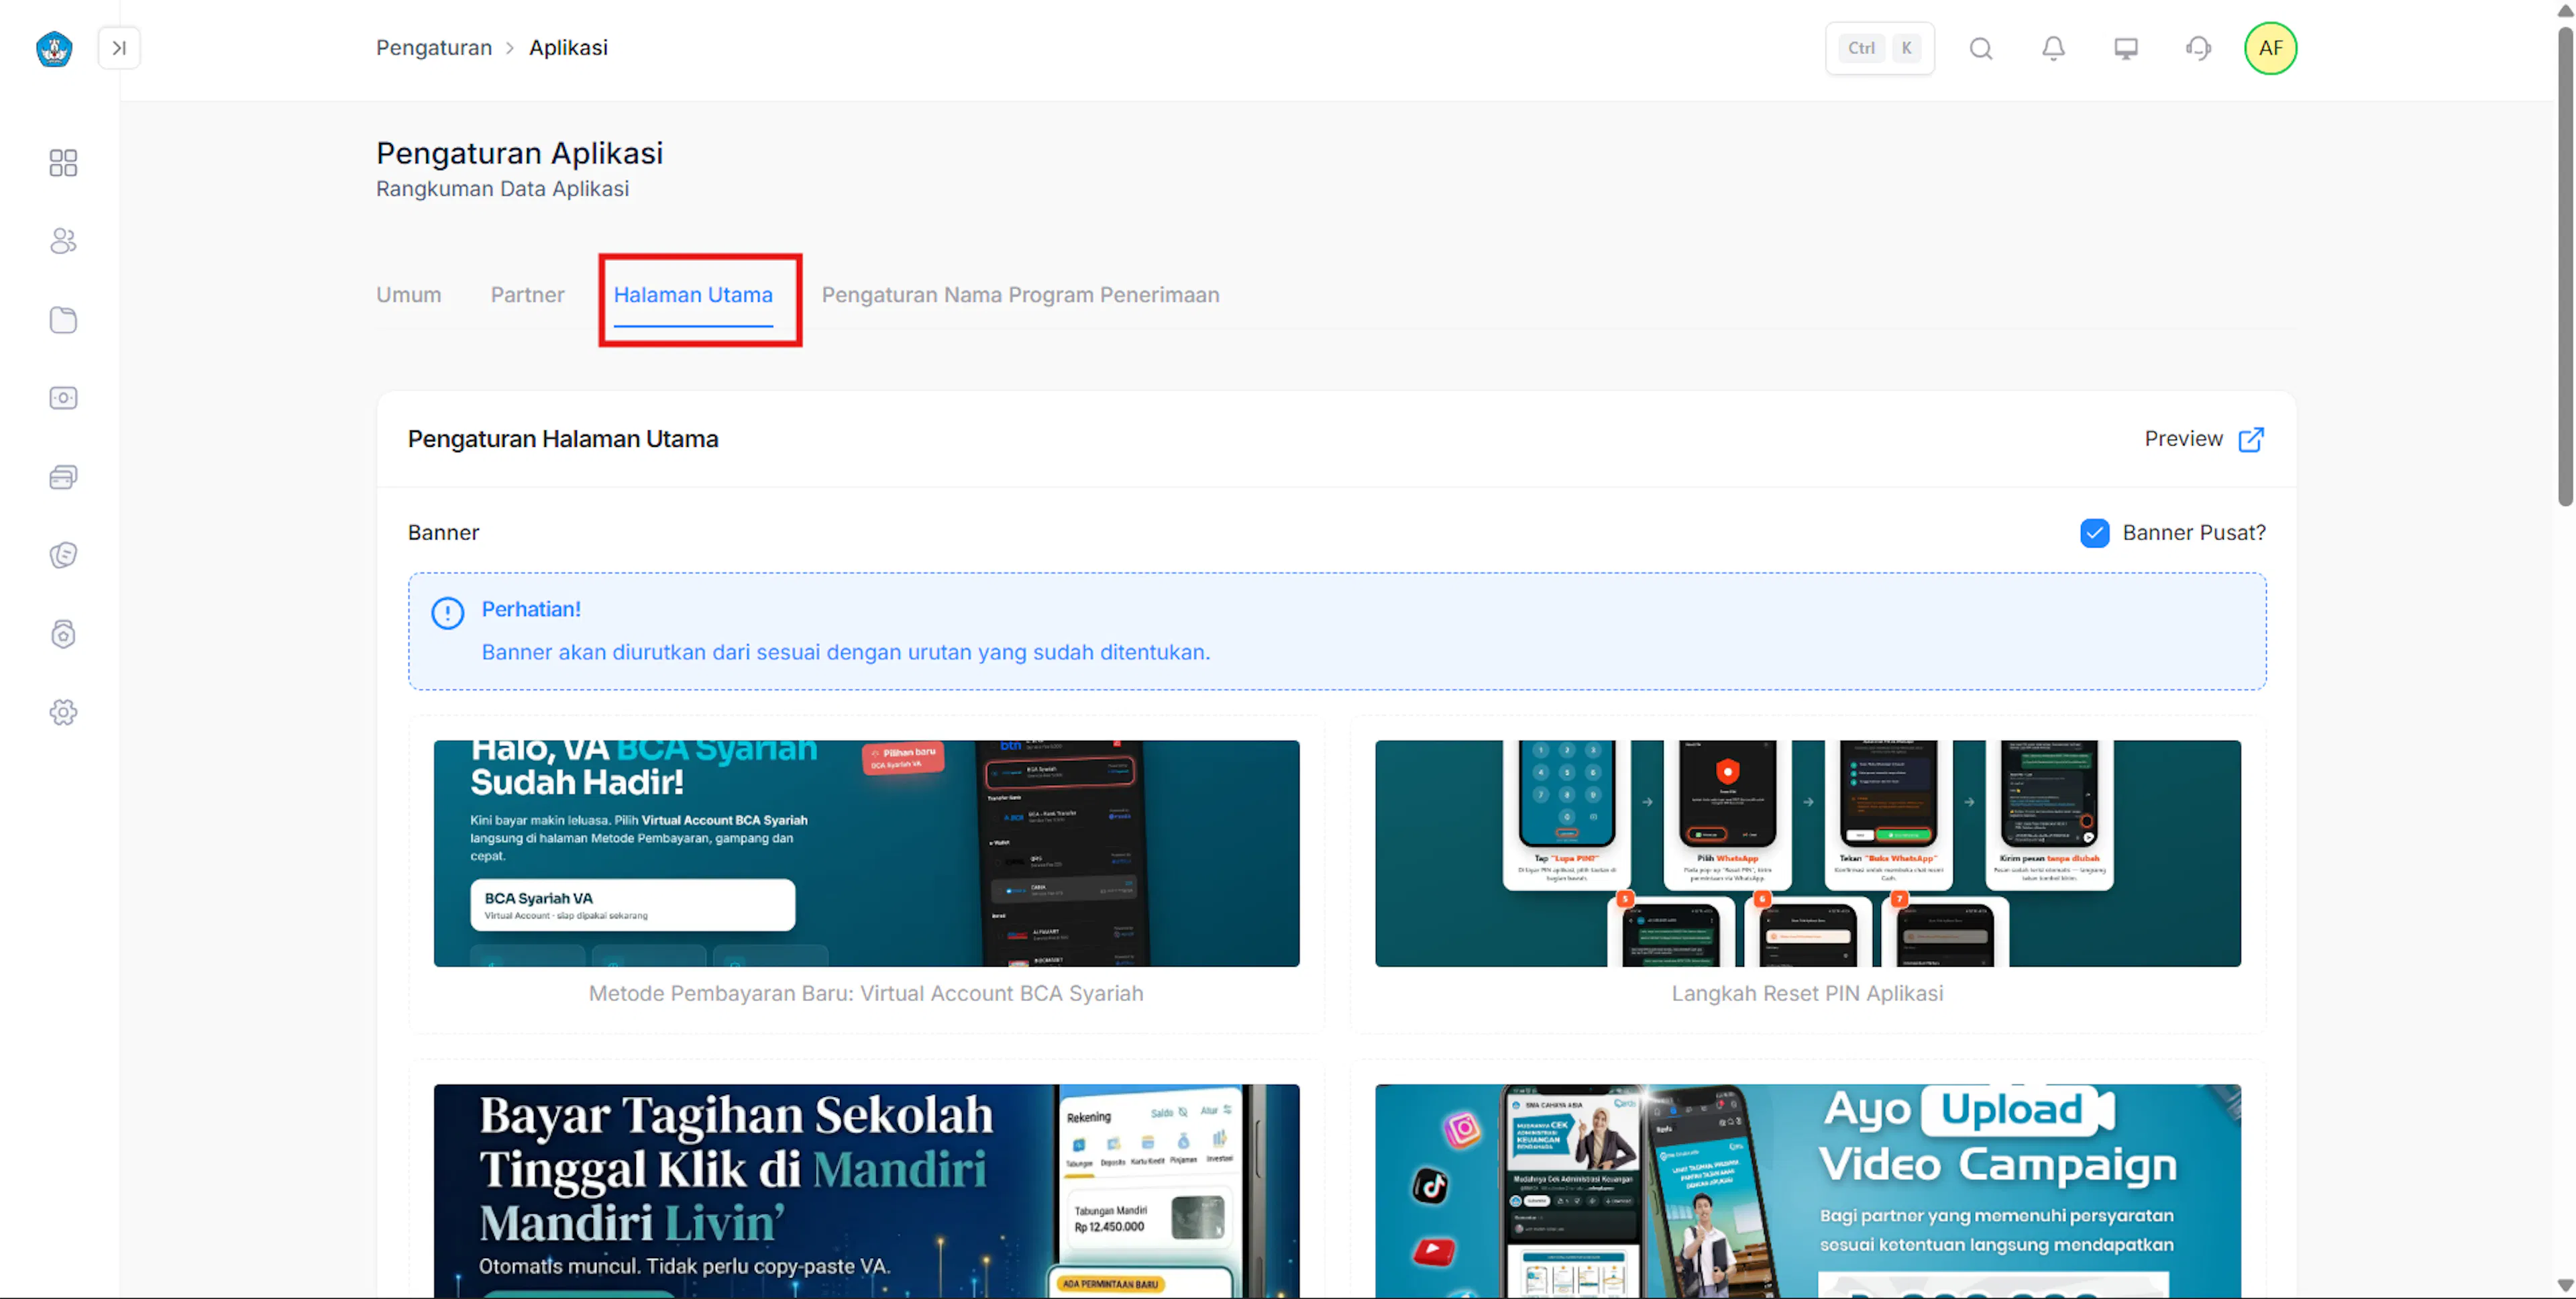Go to Pengaturan in the breadcrumb
The image size is (2576, 1299).
coord(434,48)
